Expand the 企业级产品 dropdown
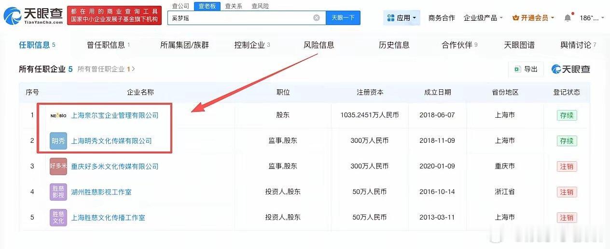 [x=483, y=18]
